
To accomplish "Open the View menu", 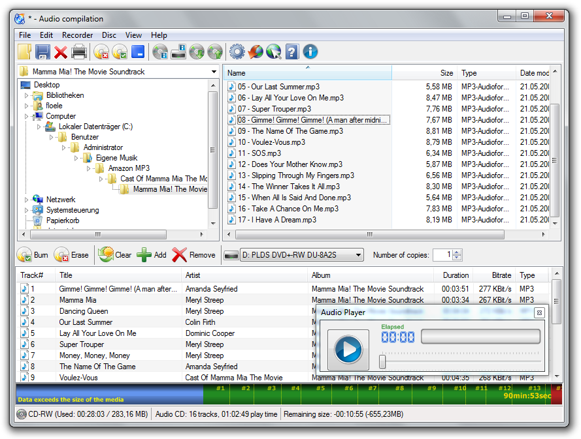I will point(133,35).
